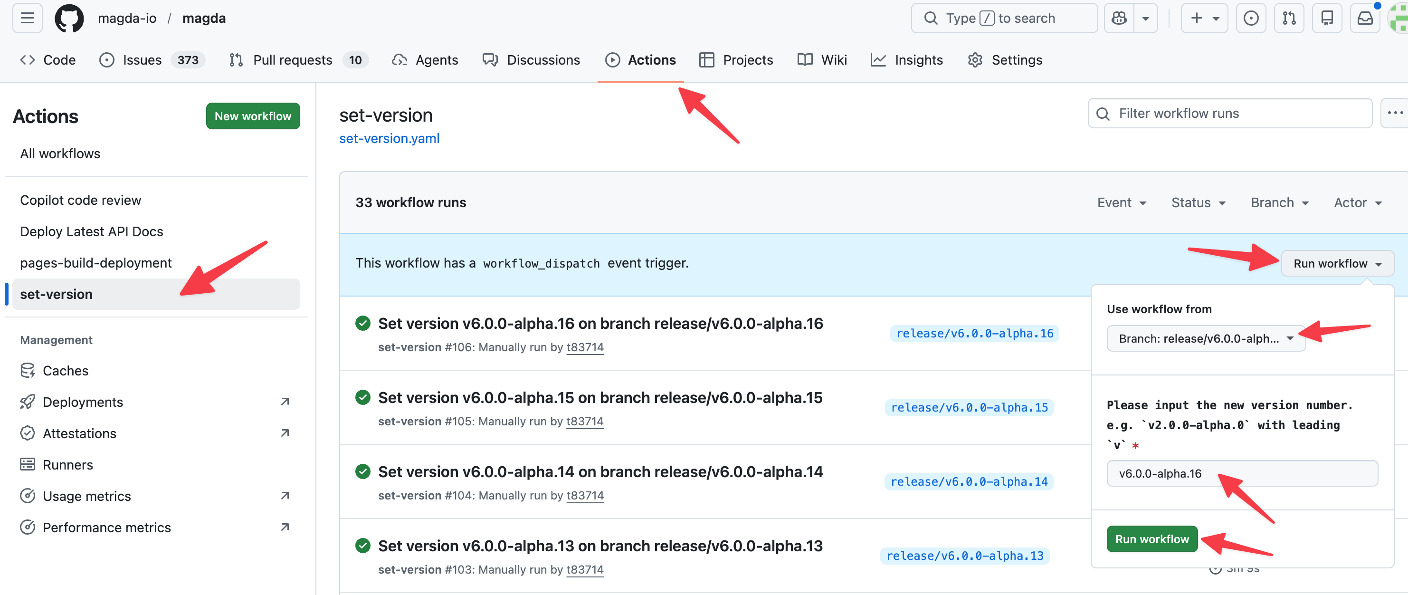
Task: Open the Wiki tab
Action: click(822, 59)
